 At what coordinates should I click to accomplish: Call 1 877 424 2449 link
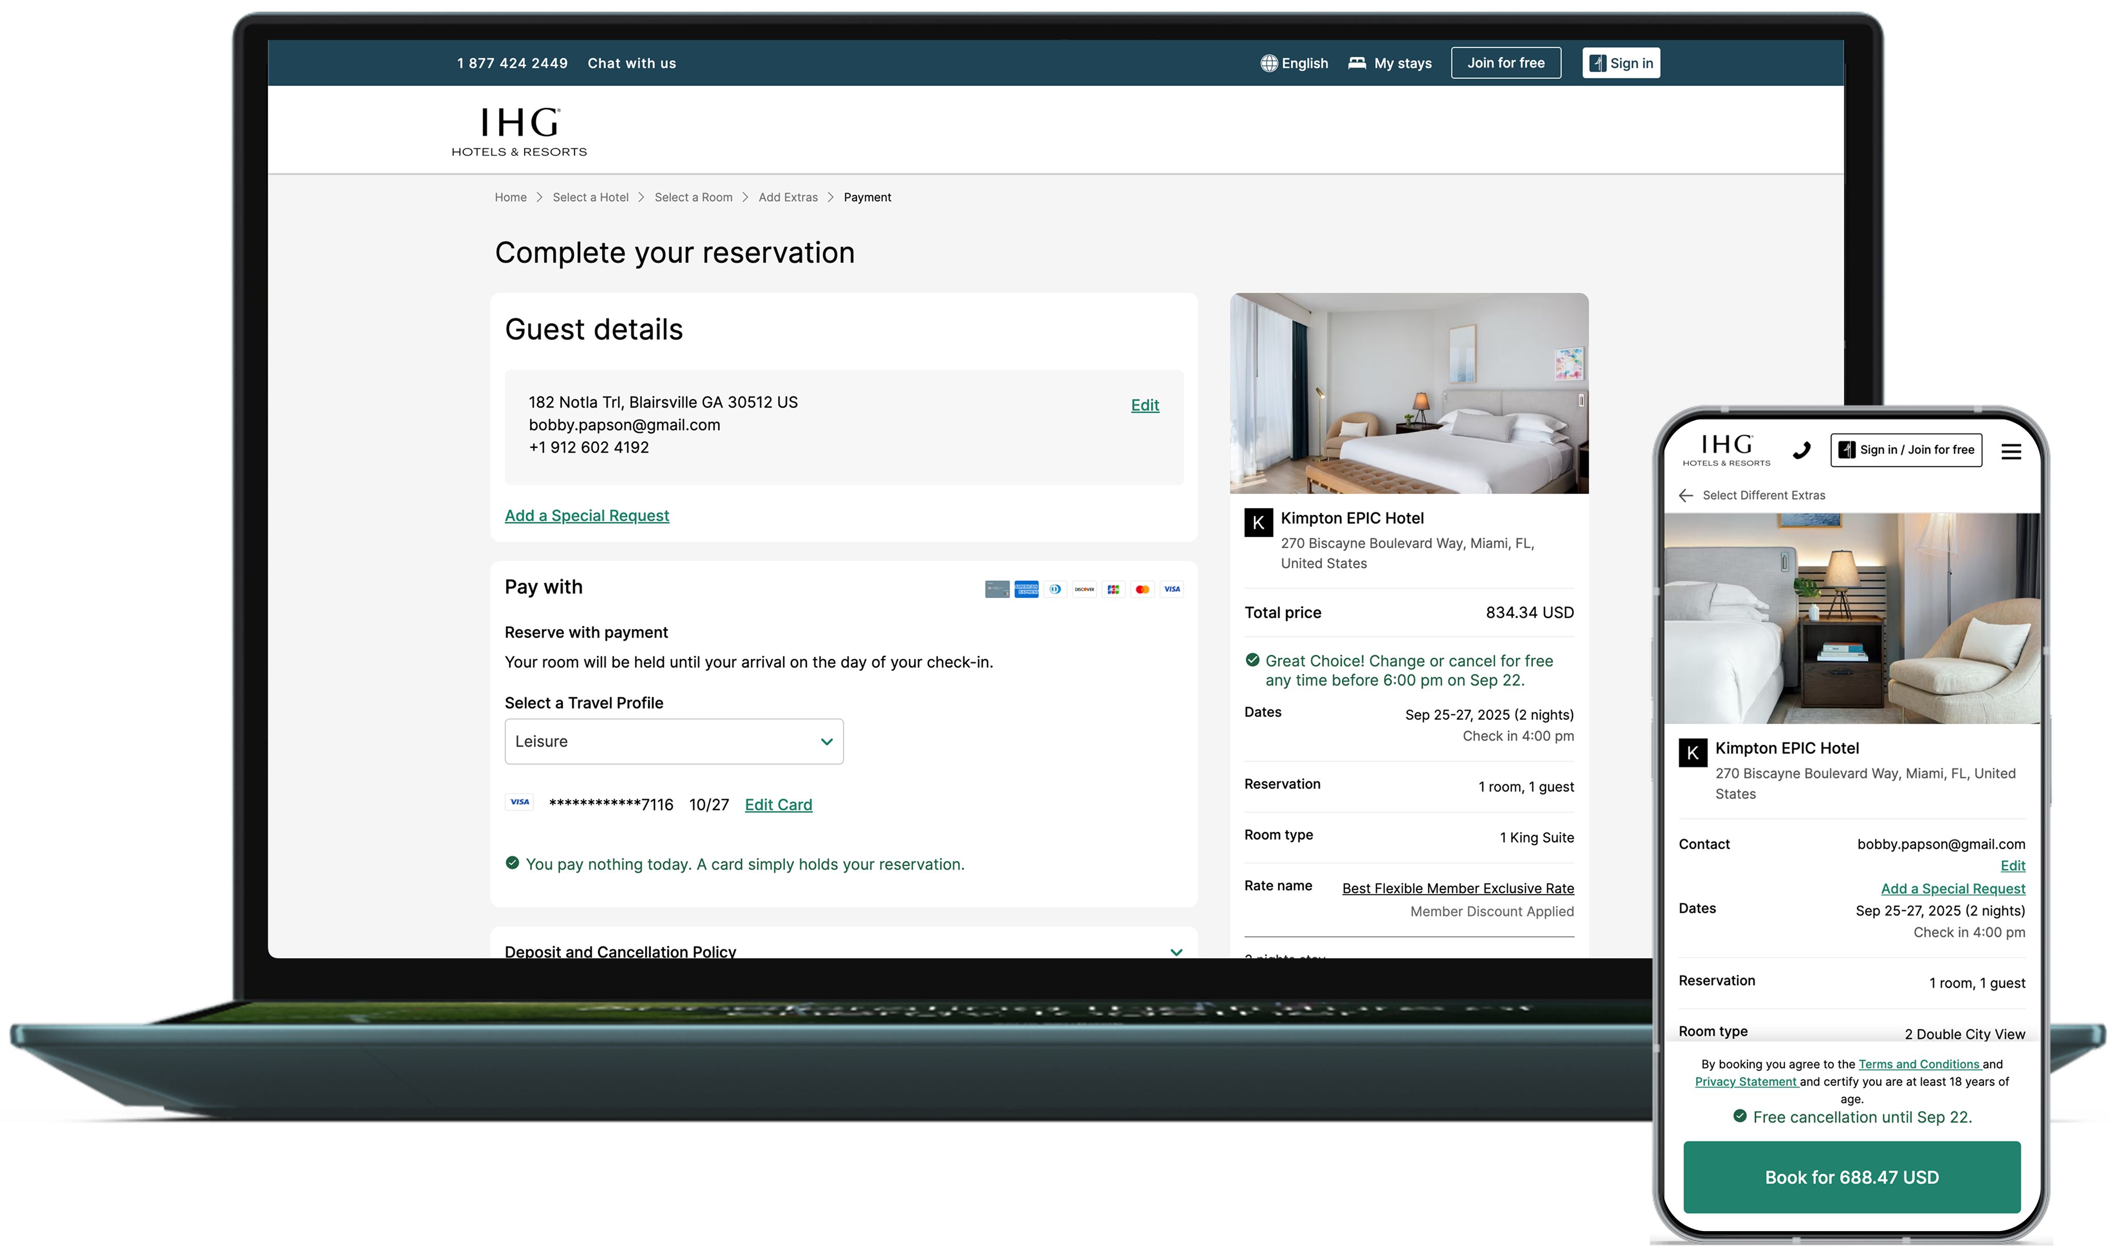click(512, 63)
